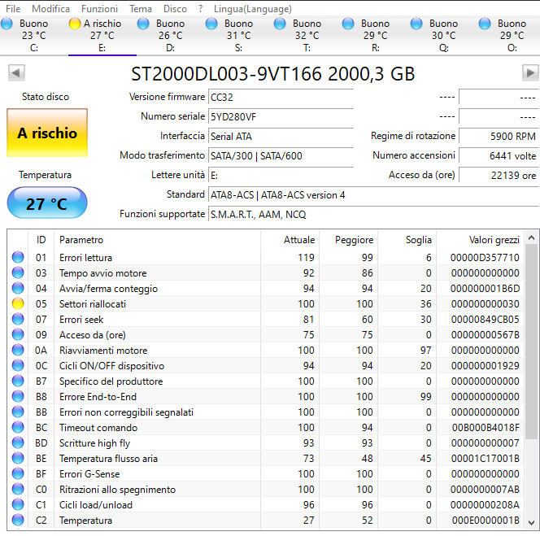Click the Funzioni supportate field

(373, 215)
